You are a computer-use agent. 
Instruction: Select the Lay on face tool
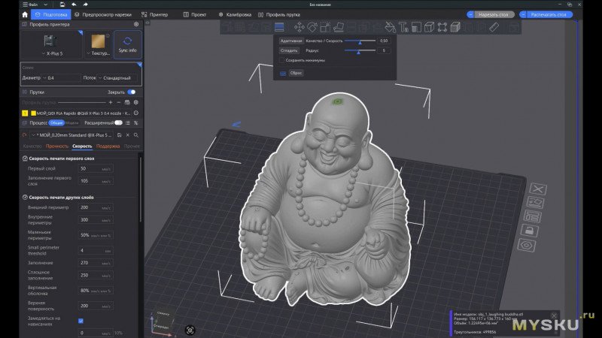[x=338, y=27]
